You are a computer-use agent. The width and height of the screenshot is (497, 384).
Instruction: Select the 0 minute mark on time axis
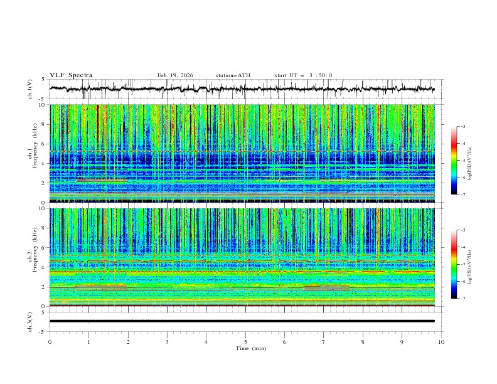[50, 342]
